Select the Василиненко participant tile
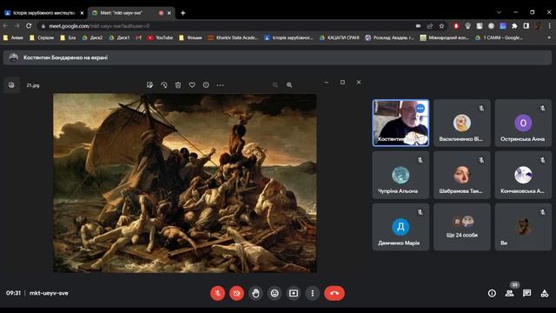Screen dimensions: 556x313 (x=462, y=123)
